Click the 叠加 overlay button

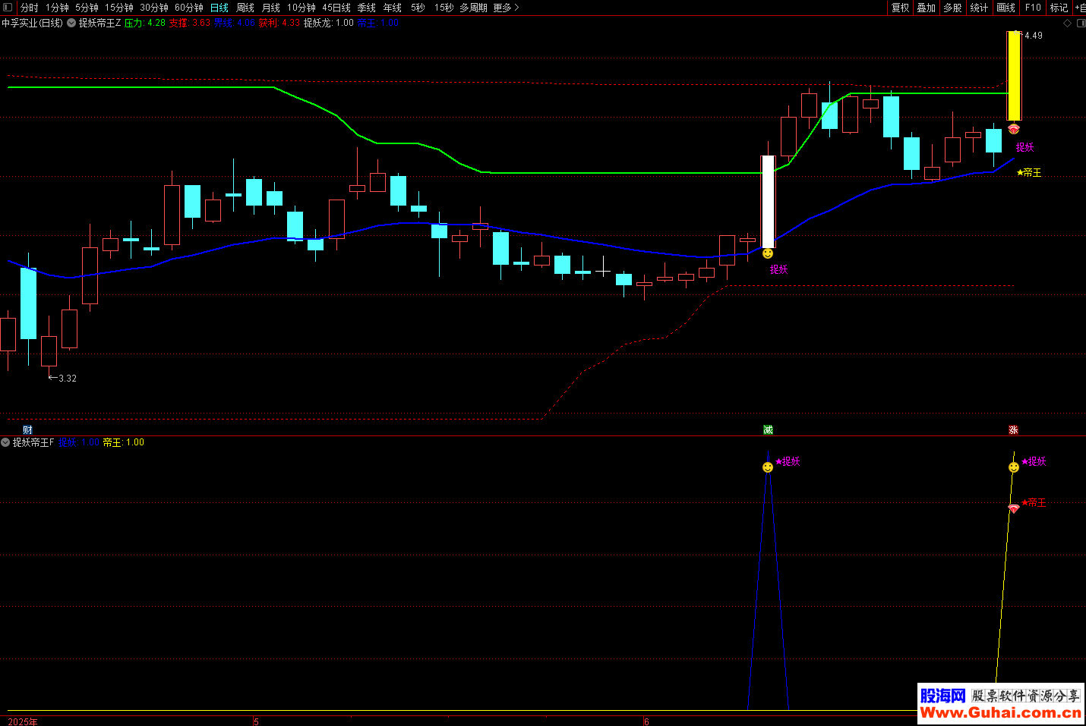(927, 8)
